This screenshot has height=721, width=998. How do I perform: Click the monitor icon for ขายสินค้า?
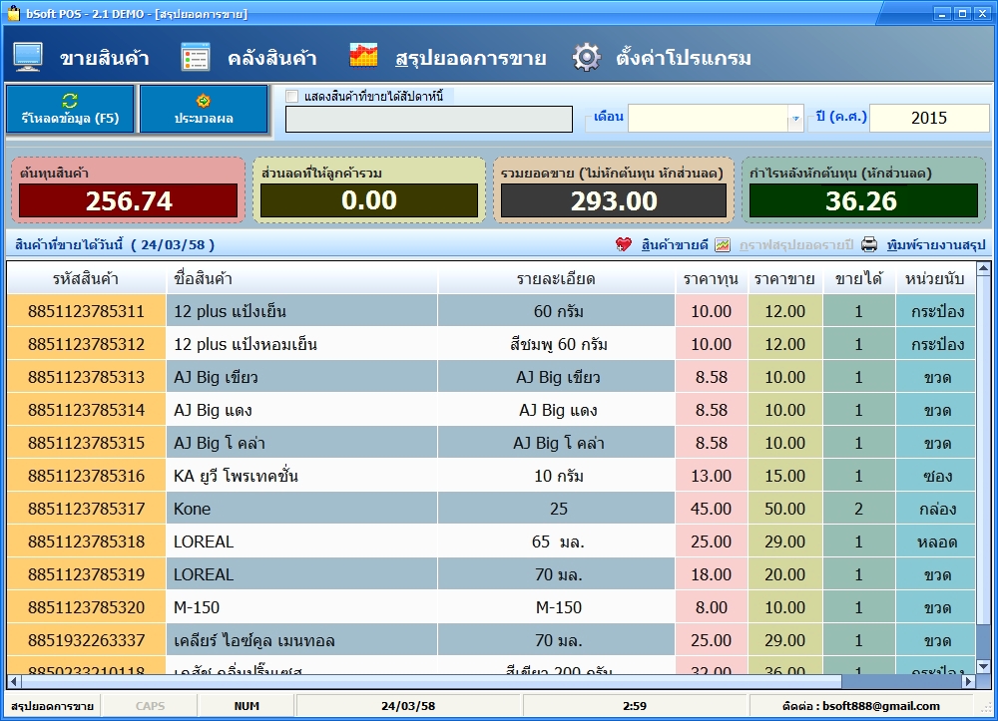click(x=28, y=57)
